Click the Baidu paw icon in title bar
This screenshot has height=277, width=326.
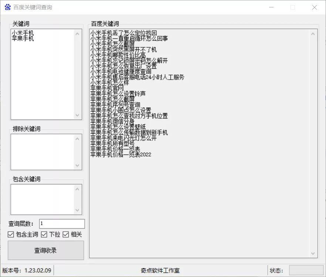click(8, 7)
